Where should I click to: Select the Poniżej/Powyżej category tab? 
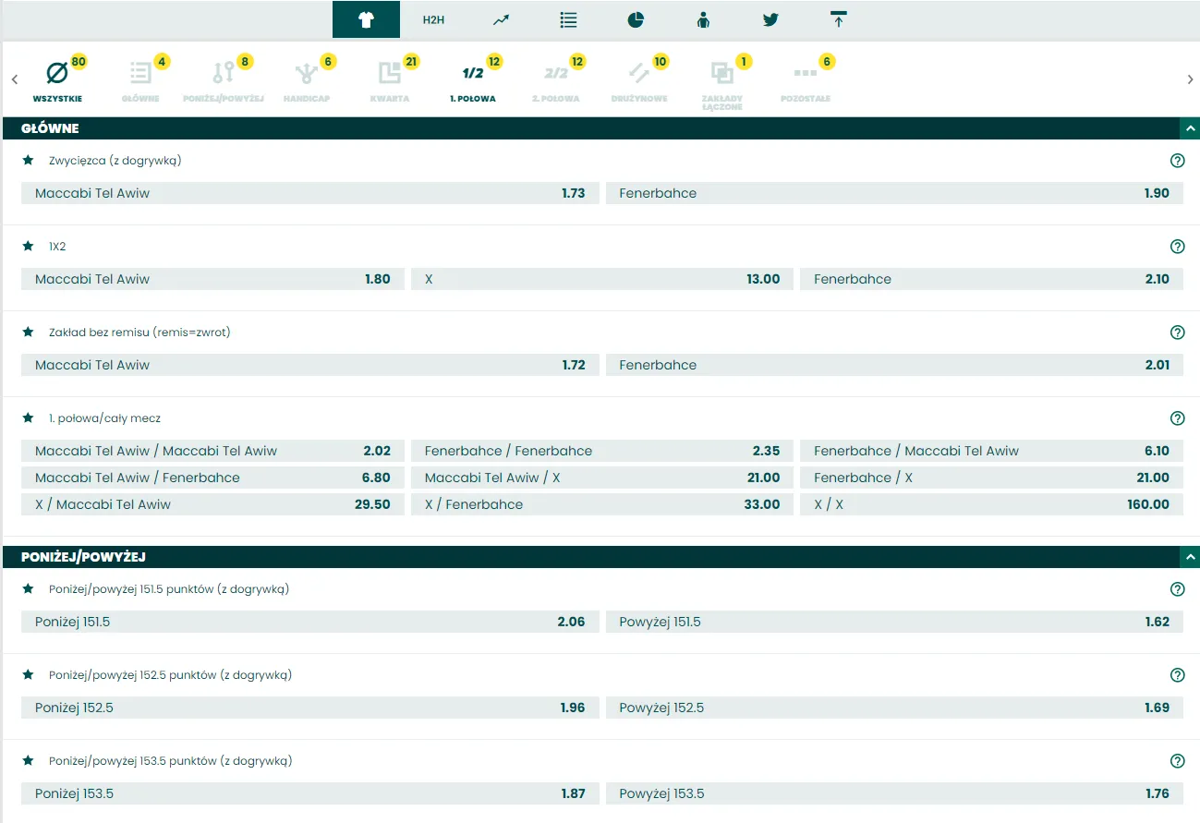[224, 79]
